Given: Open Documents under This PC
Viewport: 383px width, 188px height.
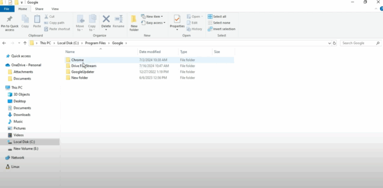Looking at the screenshot, I should [19, 108].
